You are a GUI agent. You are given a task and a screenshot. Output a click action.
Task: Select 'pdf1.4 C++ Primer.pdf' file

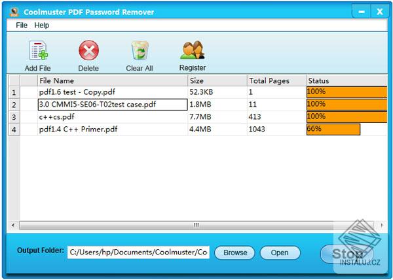point(113,130)
